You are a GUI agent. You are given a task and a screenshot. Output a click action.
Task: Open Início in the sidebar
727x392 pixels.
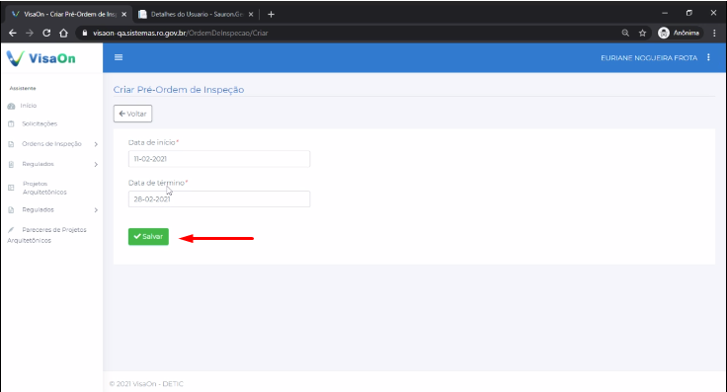[x=29, y=106]
